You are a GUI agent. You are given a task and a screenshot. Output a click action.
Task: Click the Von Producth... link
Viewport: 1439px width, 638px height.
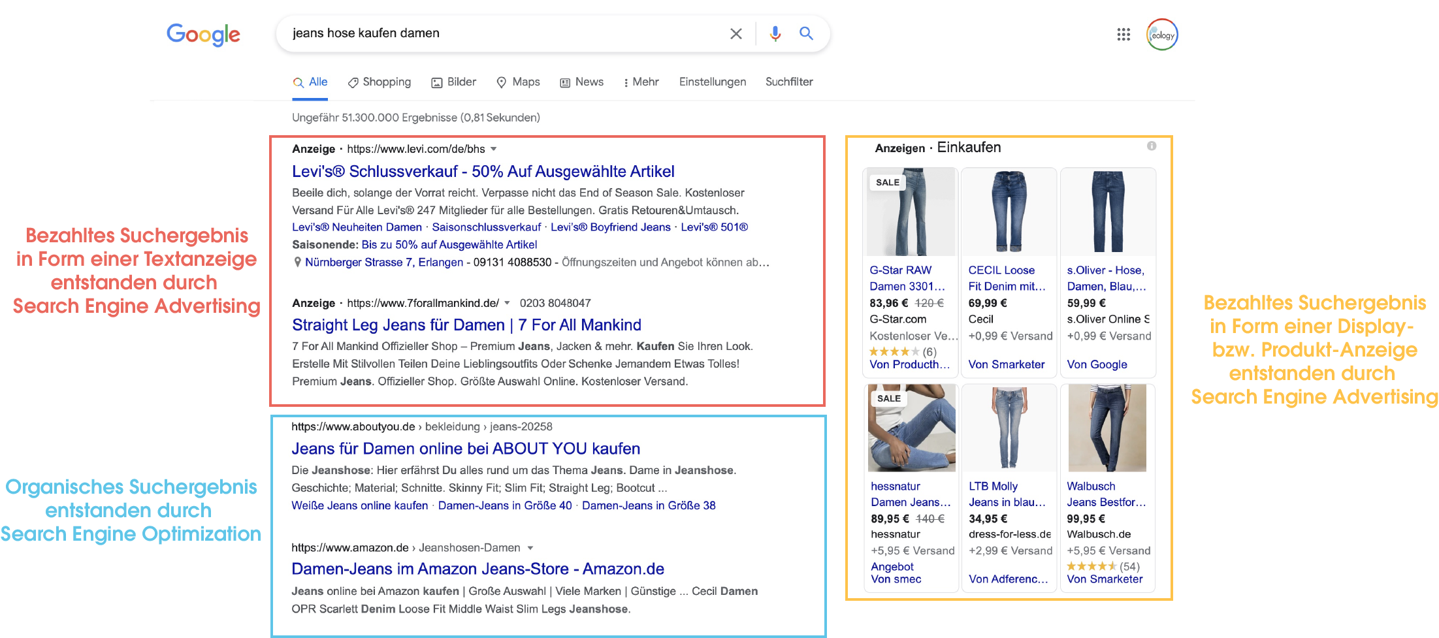(909, 364)
